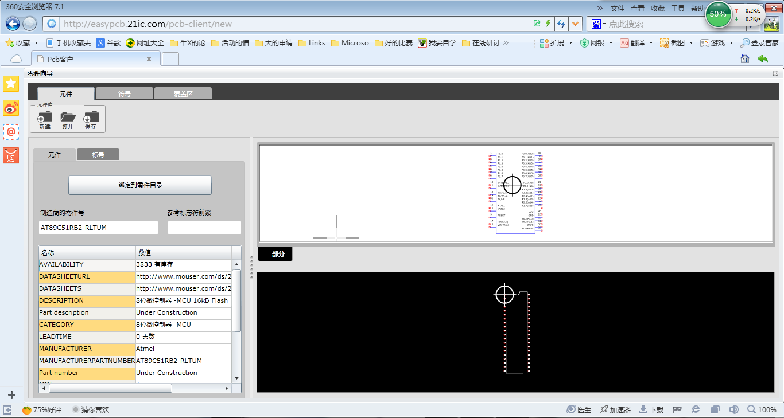Switch to the 标号 sub-tab

[x=98, y=154]
